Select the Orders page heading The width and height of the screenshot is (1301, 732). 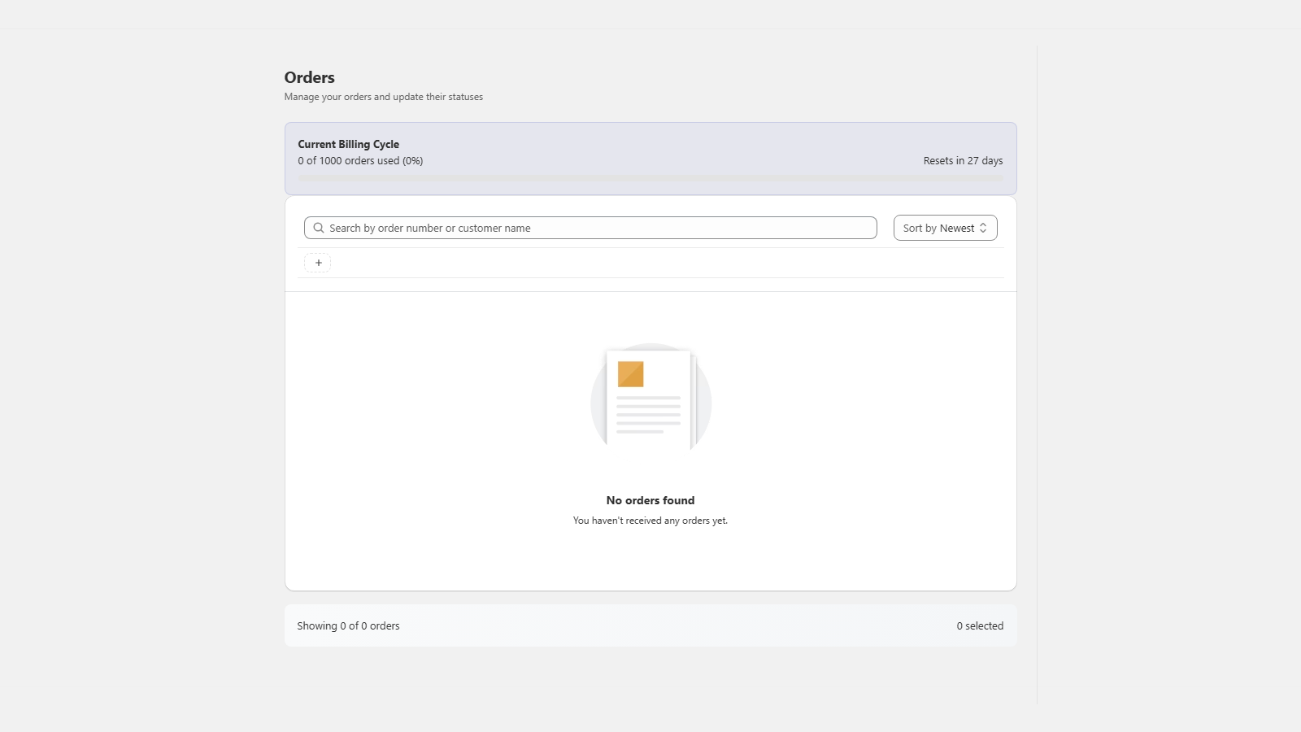tap(309, 77)
